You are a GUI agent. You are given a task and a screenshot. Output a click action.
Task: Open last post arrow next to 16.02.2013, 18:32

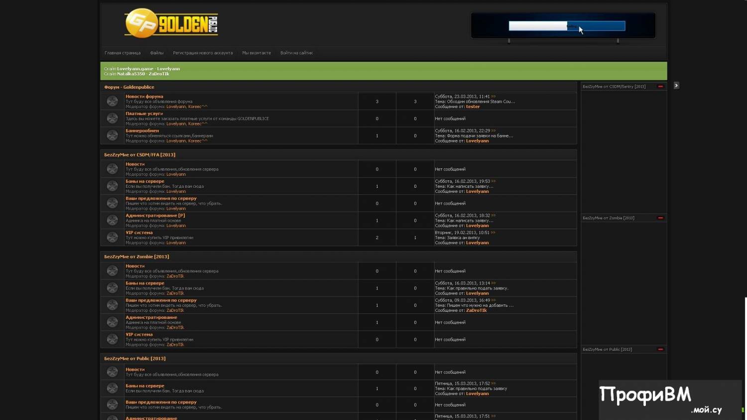[494, 215]
